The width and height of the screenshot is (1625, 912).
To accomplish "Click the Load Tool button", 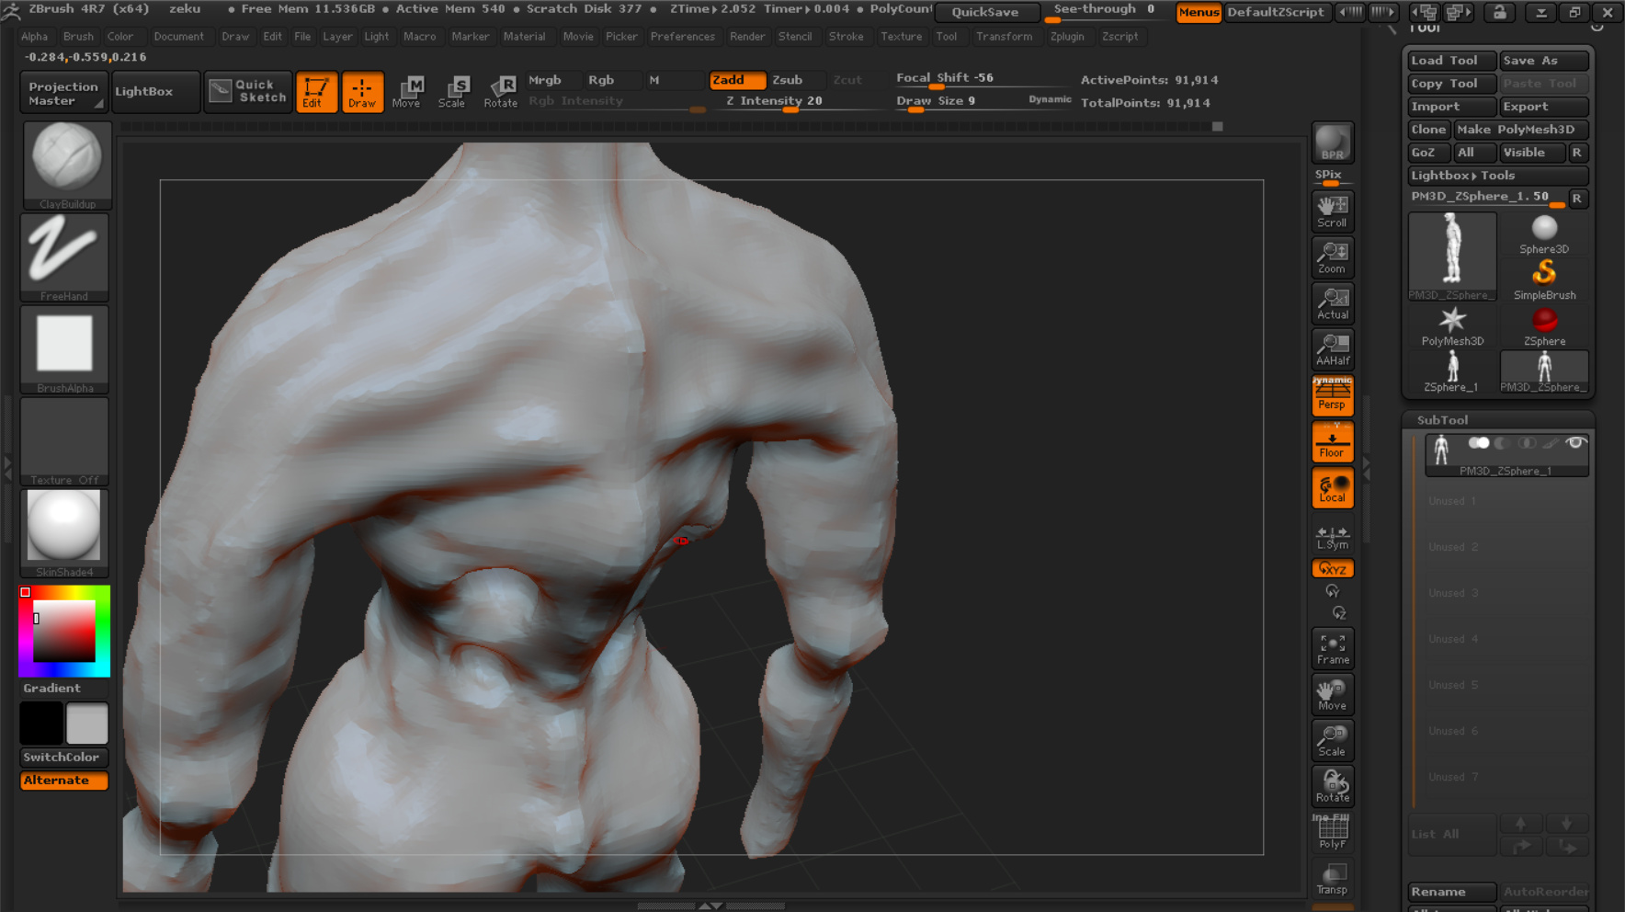I will pos(1452,61).
